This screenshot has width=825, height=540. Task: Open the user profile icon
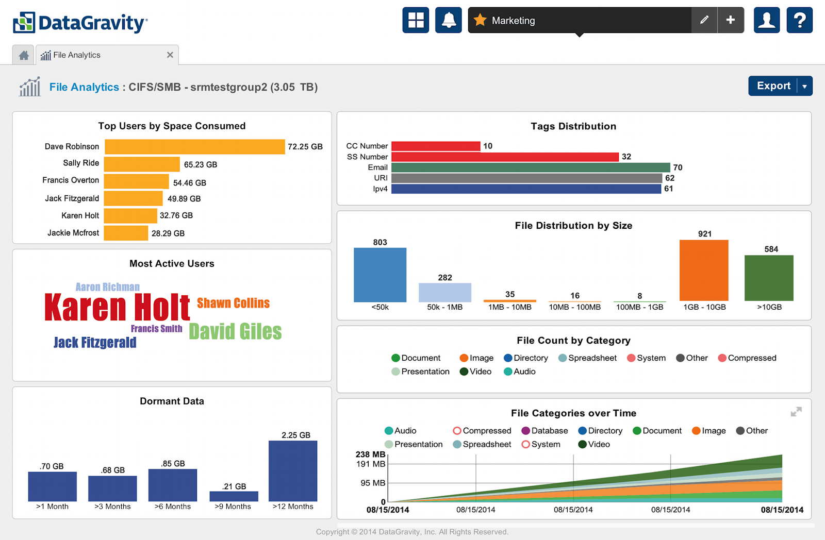point(767,20)
